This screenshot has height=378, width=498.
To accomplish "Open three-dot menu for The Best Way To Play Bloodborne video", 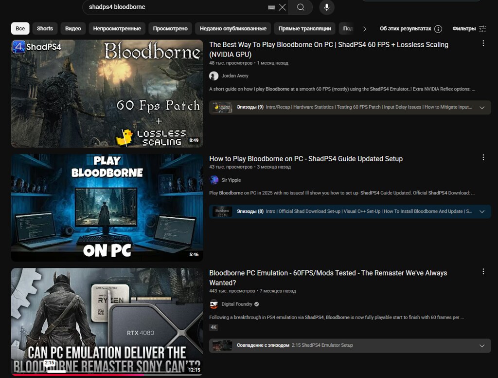I will [x=483, y=43].
